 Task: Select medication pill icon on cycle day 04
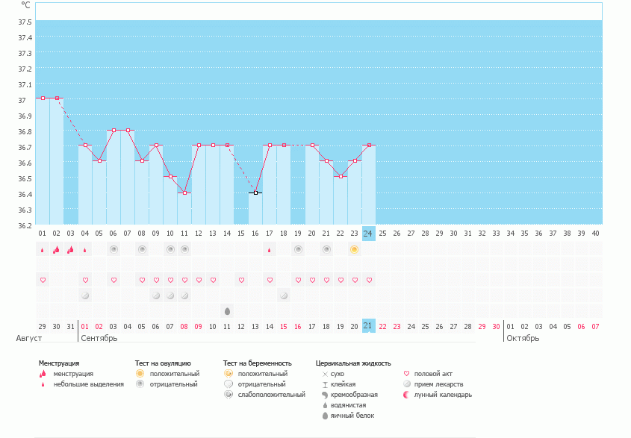[85, 295]
